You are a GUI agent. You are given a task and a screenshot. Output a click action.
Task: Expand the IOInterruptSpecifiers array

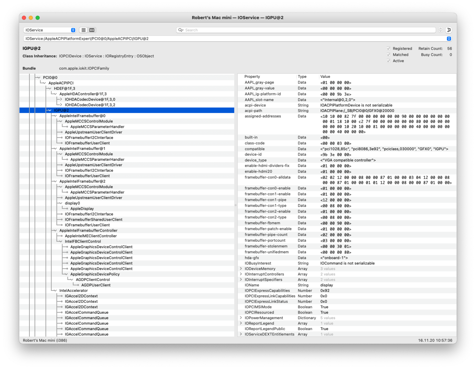tap(241, 280)
